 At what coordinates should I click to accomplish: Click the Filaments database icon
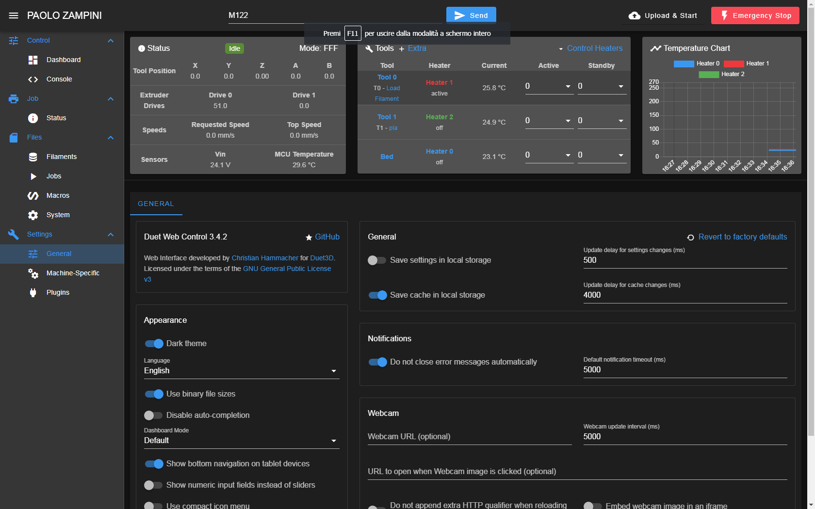[x=33, y=157]
